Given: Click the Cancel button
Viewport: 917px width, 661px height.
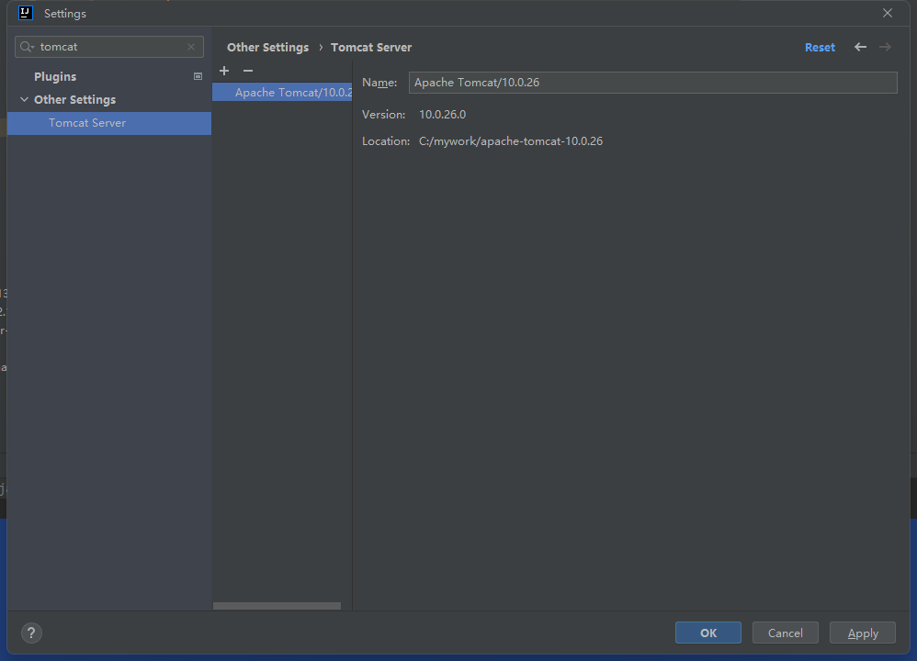Looking at the screenshot, I should coord(786,633).
